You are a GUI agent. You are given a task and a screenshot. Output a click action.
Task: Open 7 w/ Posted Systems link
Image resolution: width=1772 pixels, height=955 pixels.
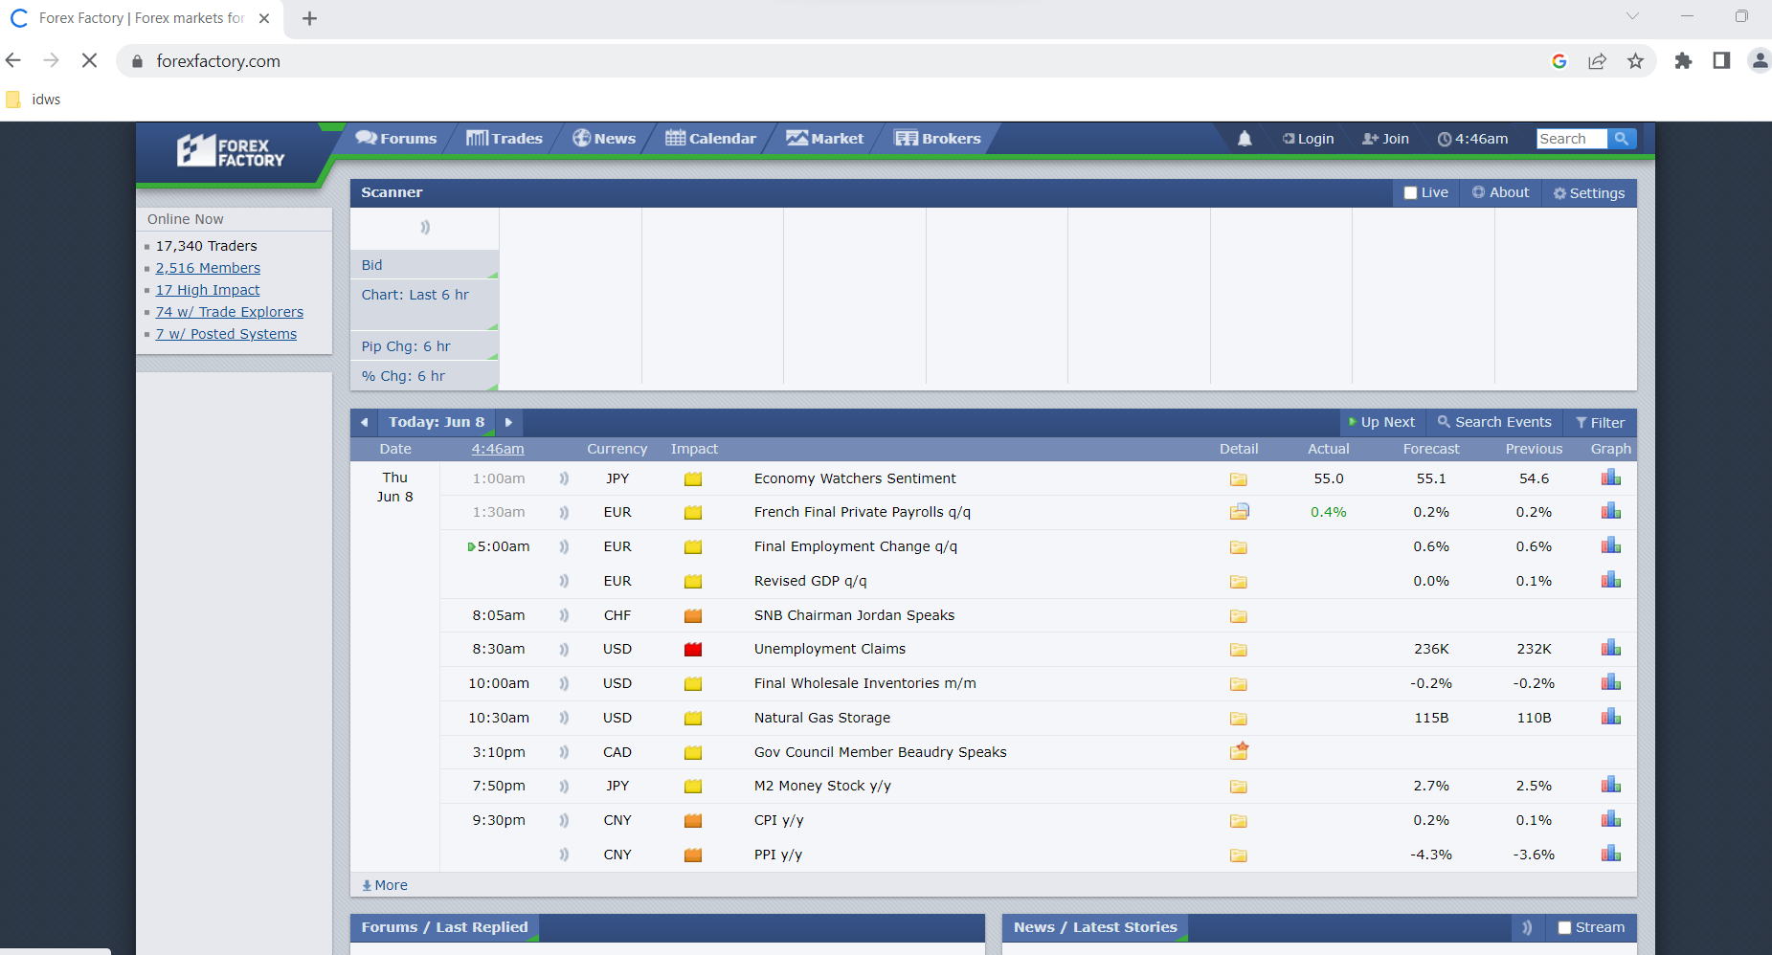tap(226, 334)
